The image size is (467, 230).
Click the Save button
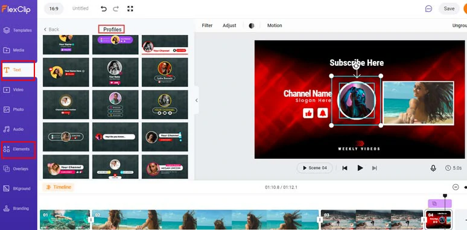click(449, 8)
